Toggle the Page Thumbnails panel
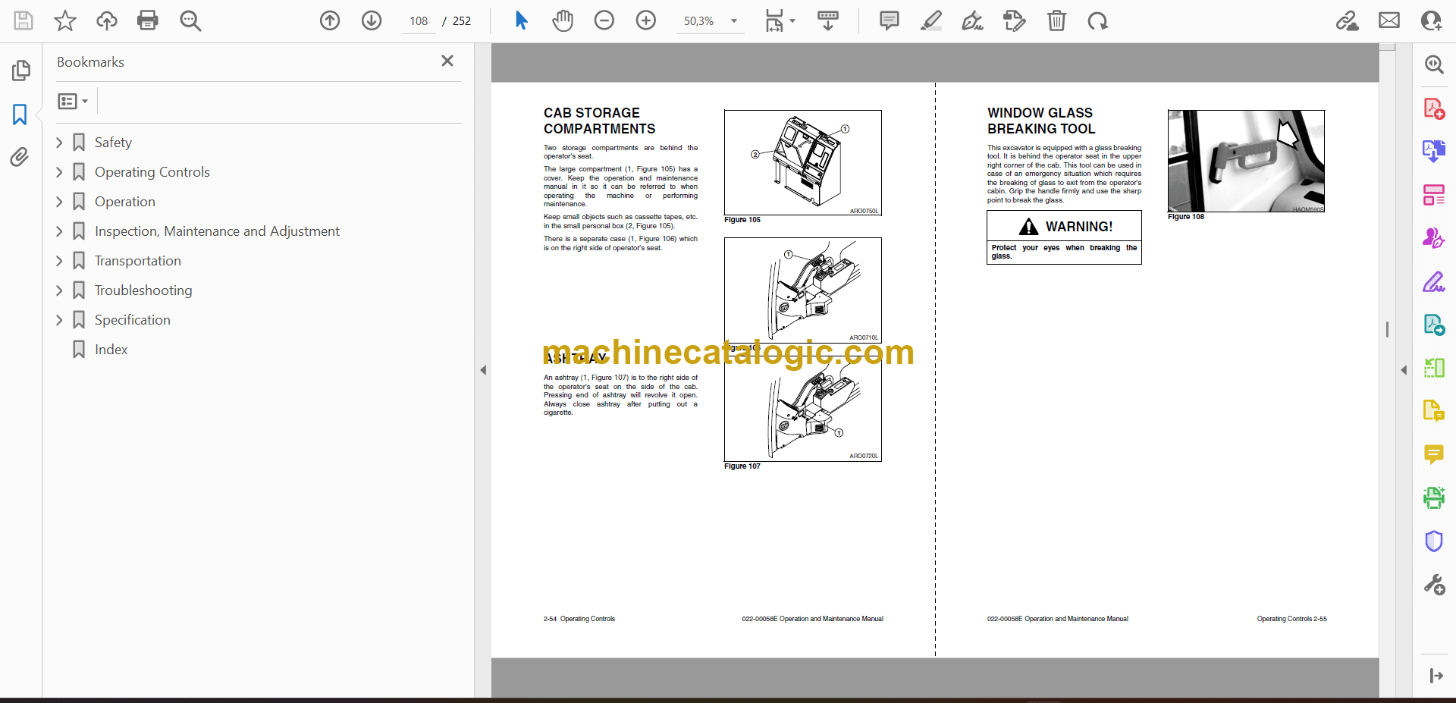This screenshot has height=703, width=1456. click(20, 71)
